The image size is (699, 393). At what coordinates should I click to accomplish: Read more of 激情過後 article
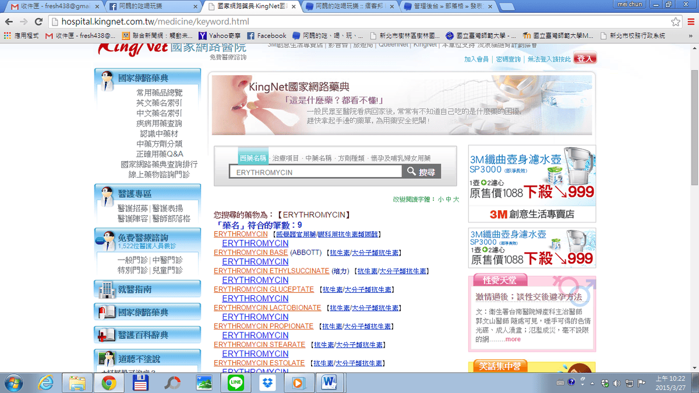pos(513,339)
